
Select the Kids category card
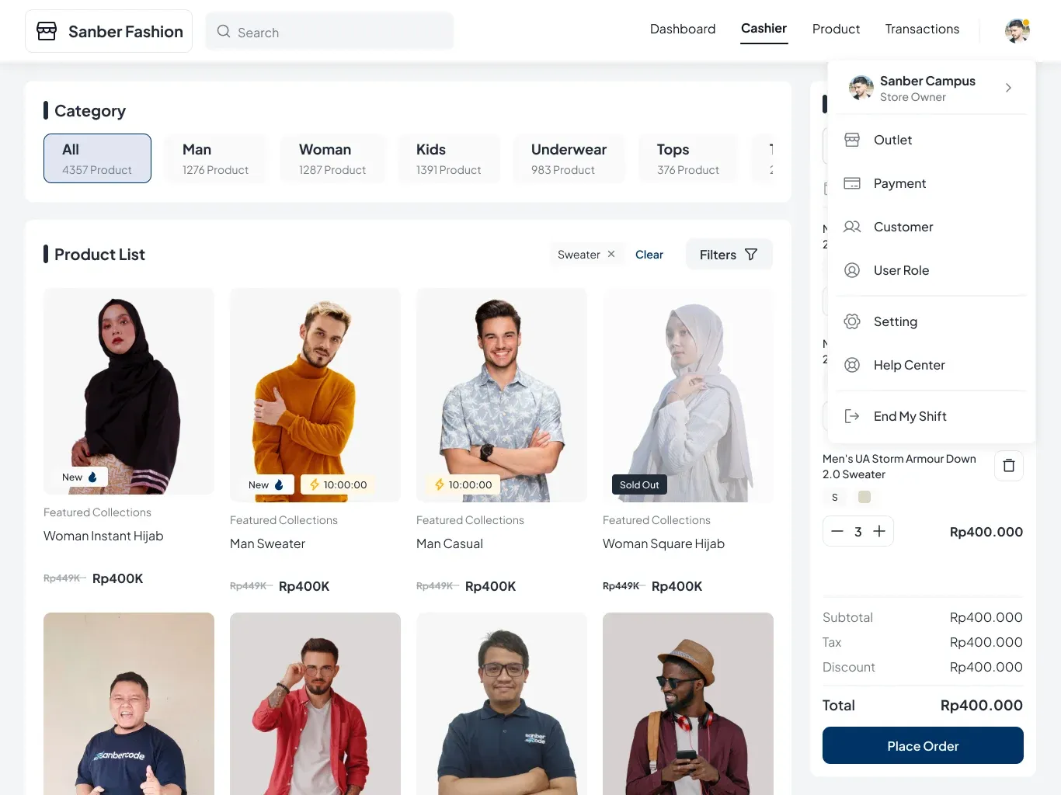tap(449, 158)
